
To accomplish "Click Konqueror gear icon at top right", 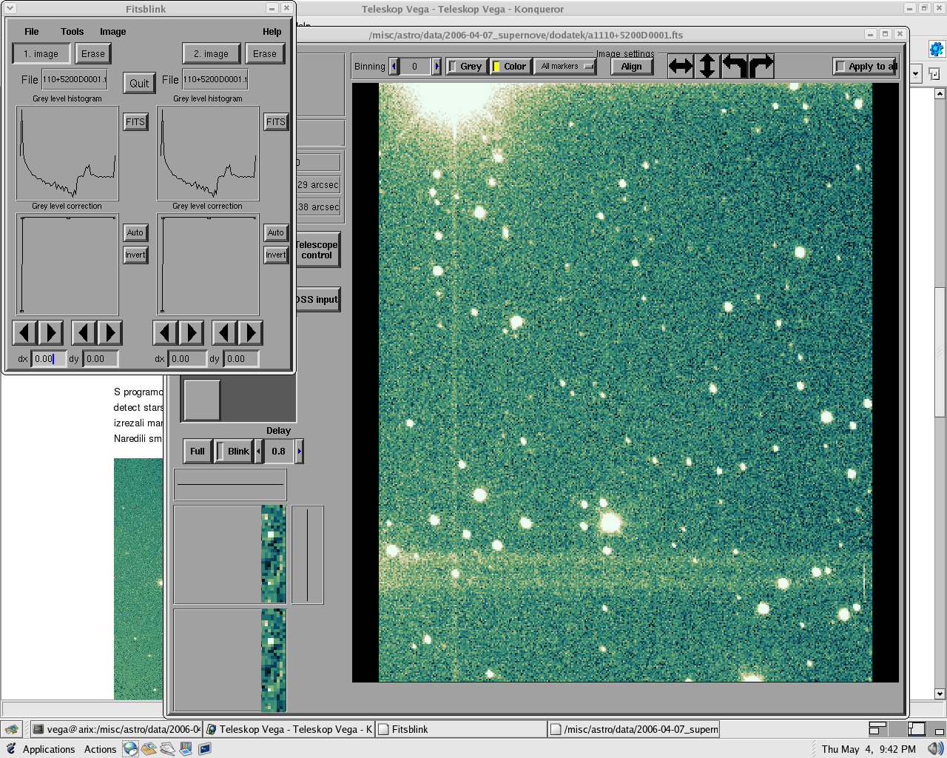I will pyautogui.click(x=936, y=50).
